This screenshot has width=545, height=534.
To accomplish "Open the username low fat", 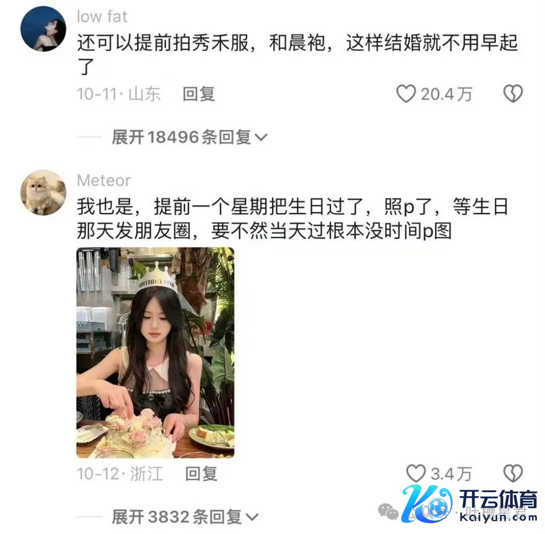I will coord(102,17).
